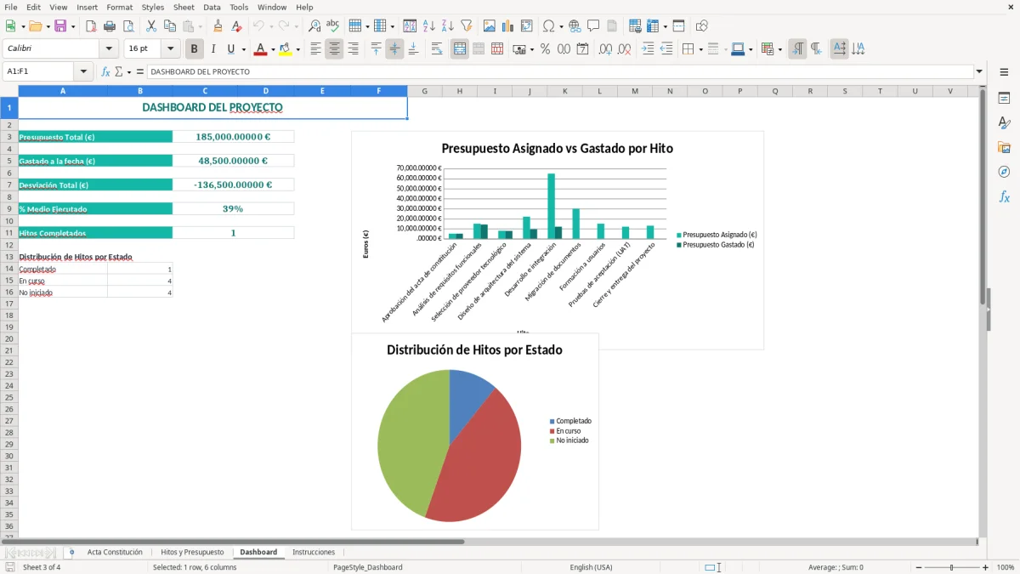The height and width of the screenshot is (574, 1020).
Task: Insert a hyperlink
Action: [x=575, y=26]
